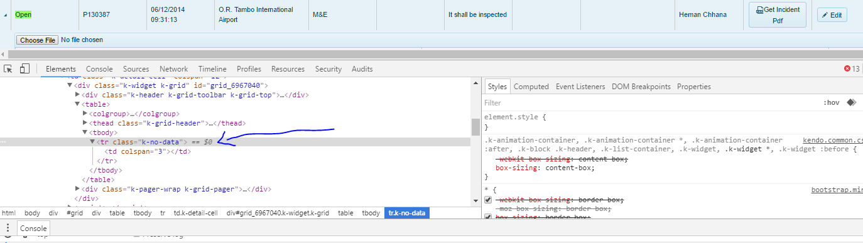
Task: Click the element.style rule header
Action: pos(516,117)
